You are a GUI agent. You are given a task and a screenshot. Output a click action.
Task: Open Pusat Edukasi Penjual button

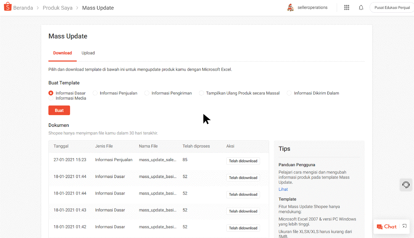coord(392,8)
